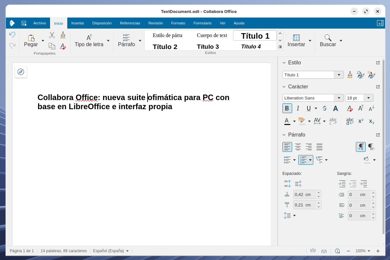This screenshot has height=260, width=390.
Task: Click the New Style from Selection icon
Action: coord(371,74)
